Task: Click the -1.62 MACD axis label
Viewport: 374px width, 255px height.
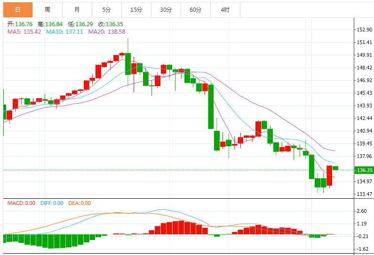Action: tap(362, 249)
